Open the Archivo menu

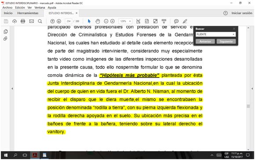[x=7, y=7]
